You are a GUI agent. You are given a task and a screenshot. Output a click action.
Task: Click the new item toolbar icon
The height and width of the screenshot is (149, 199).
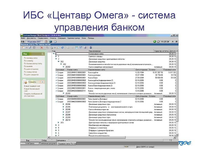click(x=23, y=48)
